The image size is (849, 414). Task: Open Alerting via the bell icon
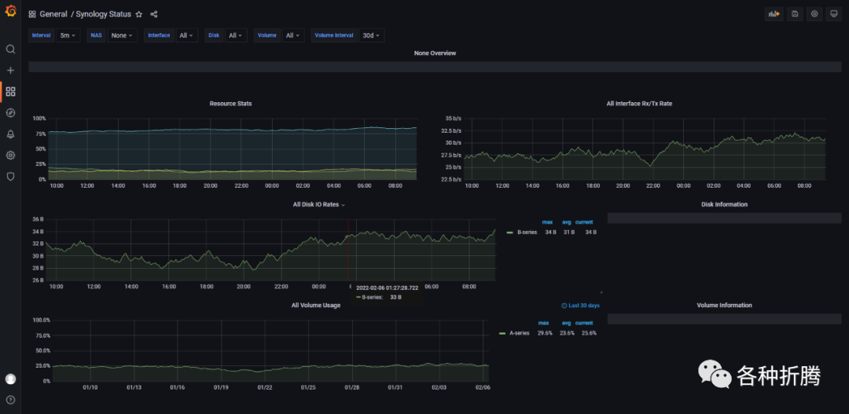pos(10,134)
